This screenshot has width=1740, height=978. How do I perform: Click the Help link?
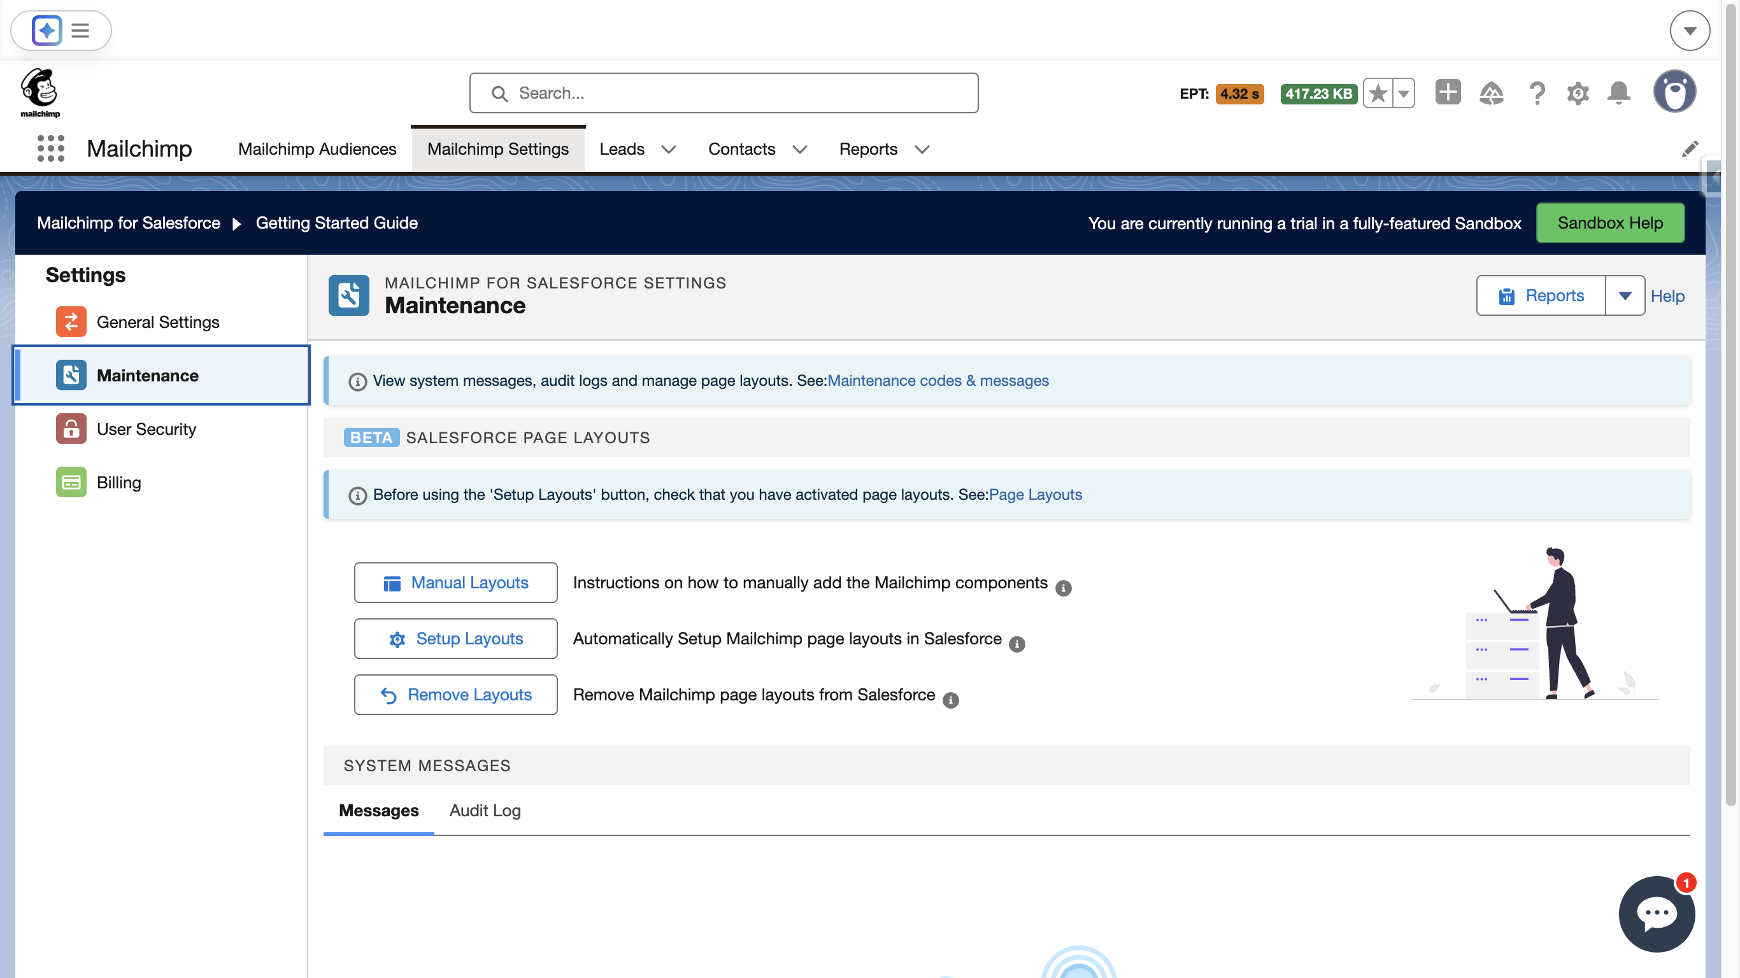1667,296
